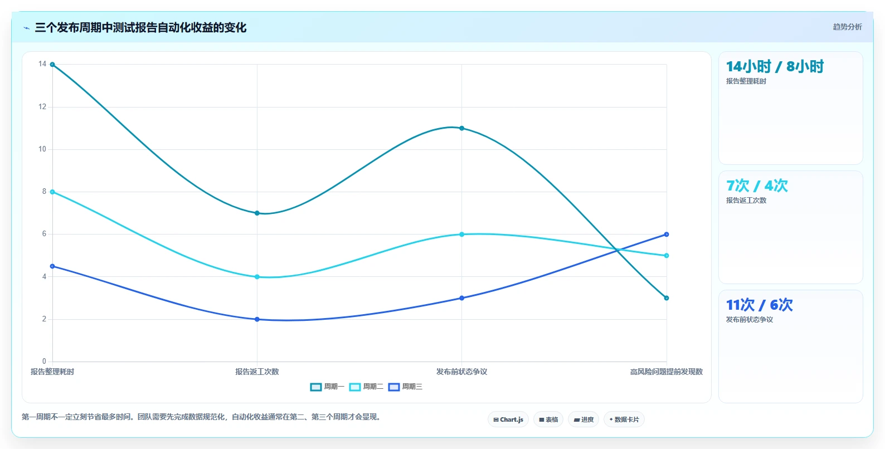Click the 表格 tag
The height and width of the screenshot is (449, 885).
(548, 419)
